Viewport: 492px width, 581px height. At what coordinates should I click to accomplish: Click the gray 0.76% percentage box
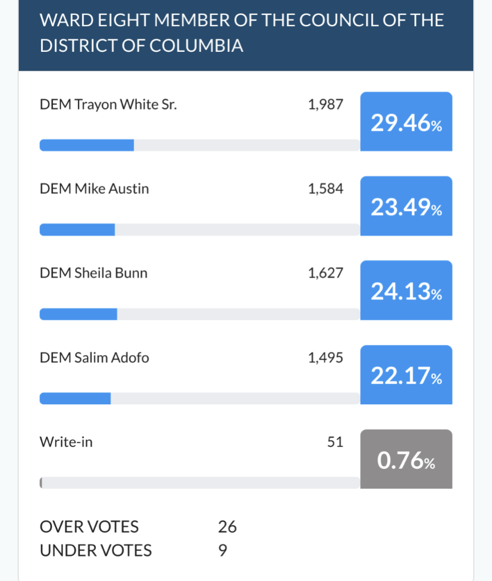[x=406, y=459]
